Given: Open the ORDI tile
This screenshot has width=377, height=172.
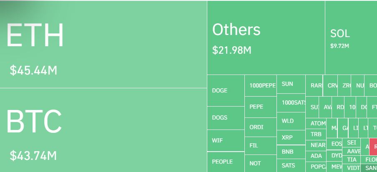Looking at the screenshot, I should 261,127.
